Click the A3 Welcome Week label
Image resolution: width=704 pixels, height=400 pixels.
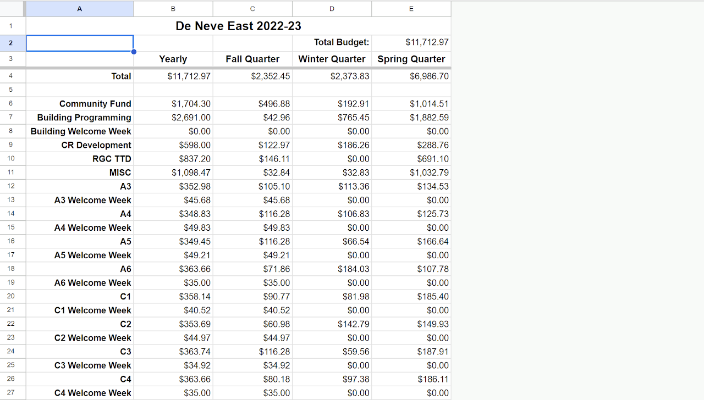(x=92, y=199)
